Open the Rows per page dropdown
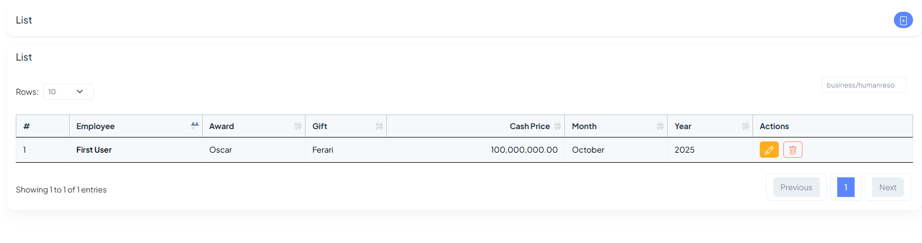922x243 pixels. [x=68, y=91]
